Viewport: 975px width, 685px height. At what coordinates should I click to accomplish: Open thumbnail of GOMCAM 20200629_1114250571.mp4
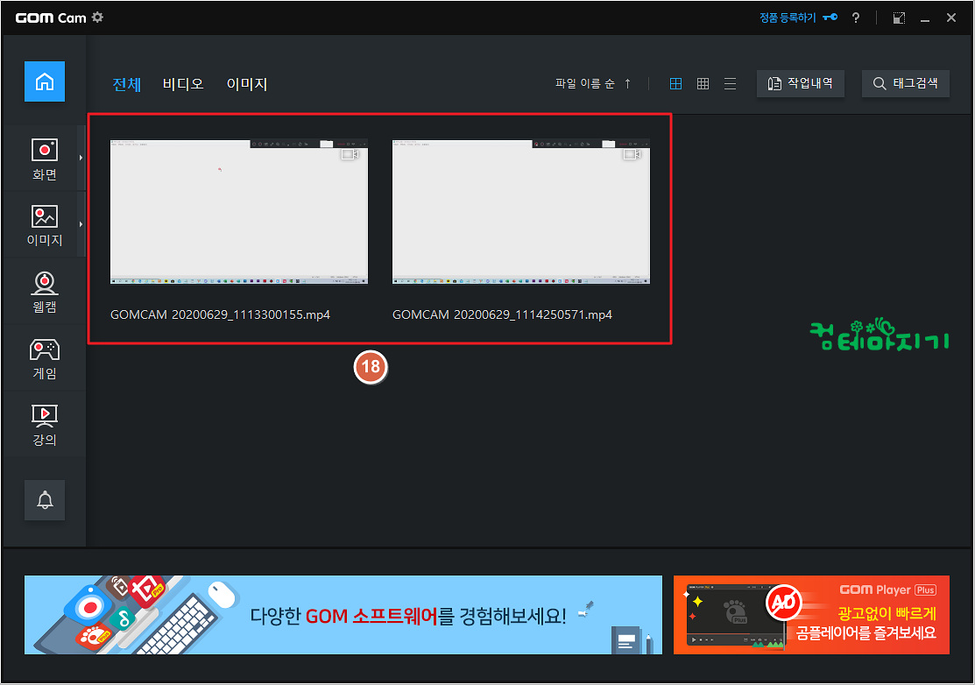(x=521, y=211)
